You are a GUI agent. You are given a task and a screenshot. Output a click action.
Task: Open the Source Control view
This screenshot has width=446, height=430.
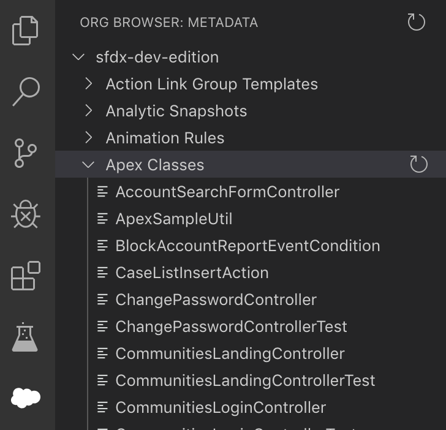pos(25,153)
